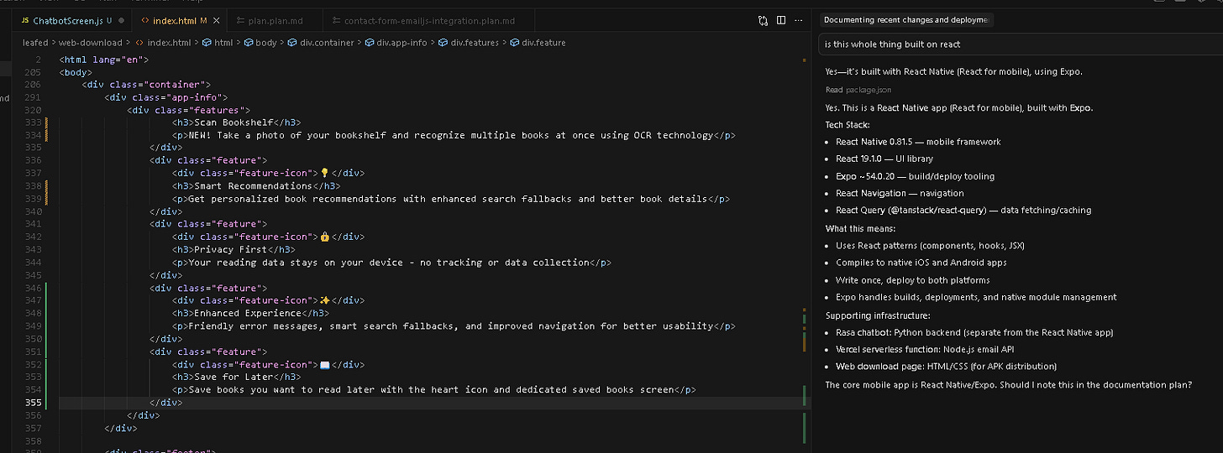Screen dimensions: 1223x453
Task: Split the editor to the right
Action: [x=781, y=20]
